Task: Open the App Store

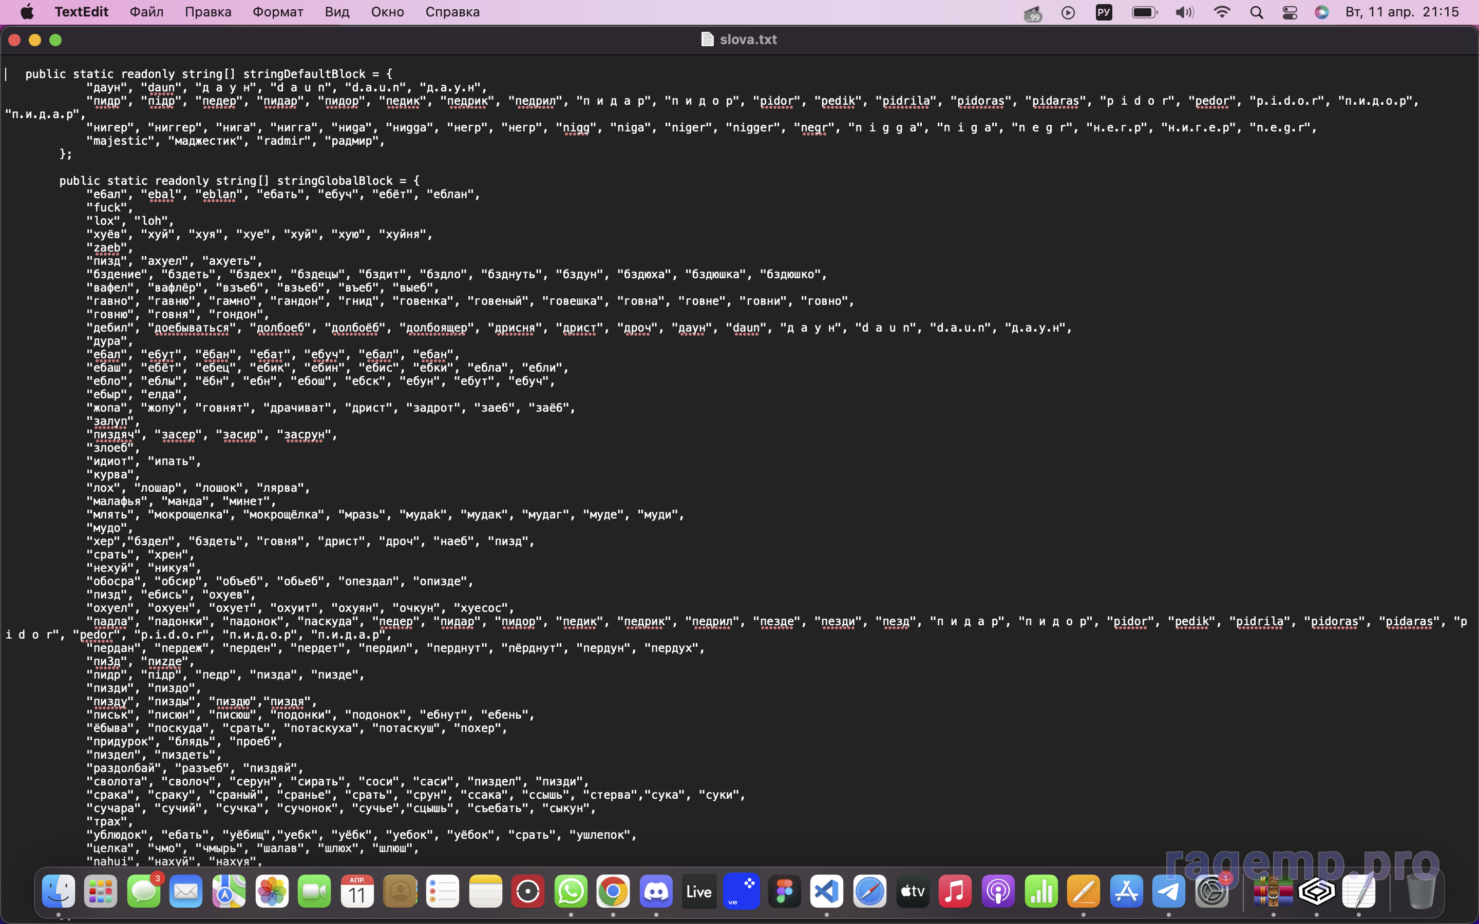Action: (1126, 892)
